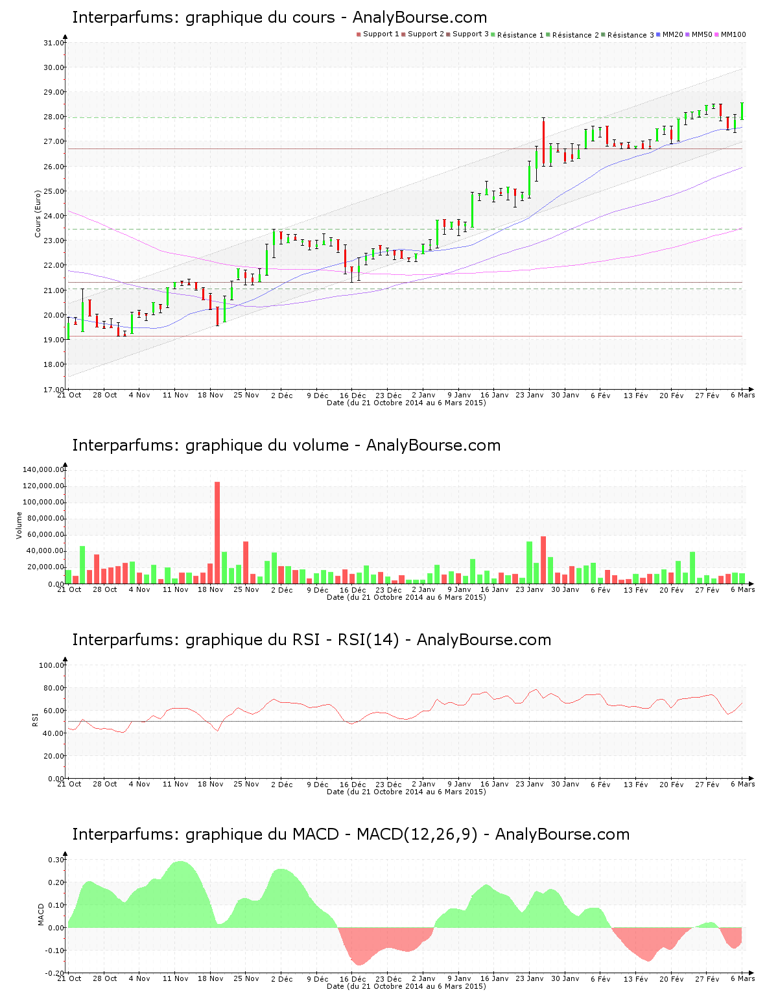This screenshot has height=1005, width=778.
Task: Click '11 Nov' under the MACD chart
Action: point(176,978)
